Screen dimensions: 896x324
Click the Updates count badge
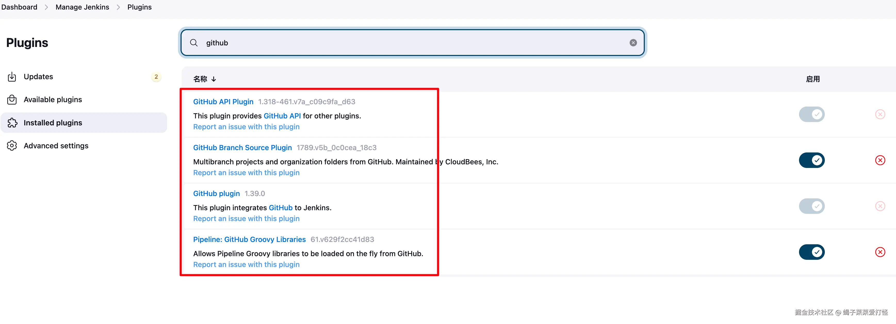(156, 77)
